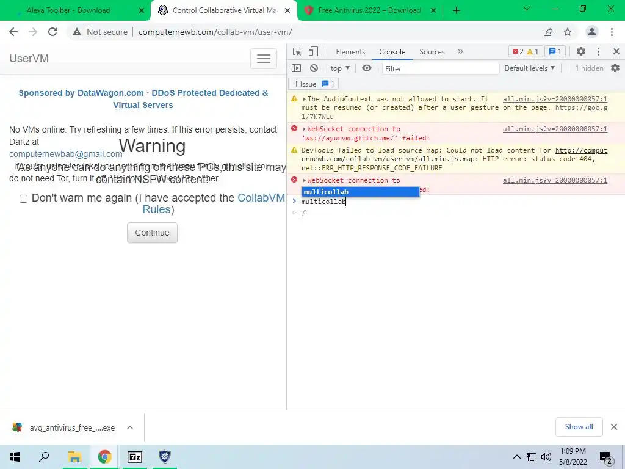Create live expression eye icon

coord(367,68)
